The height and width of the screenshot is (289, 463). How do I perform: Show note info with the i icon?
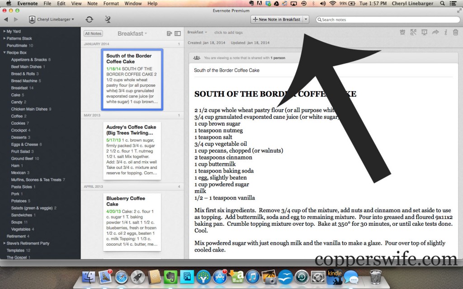(x=445, y=33)
